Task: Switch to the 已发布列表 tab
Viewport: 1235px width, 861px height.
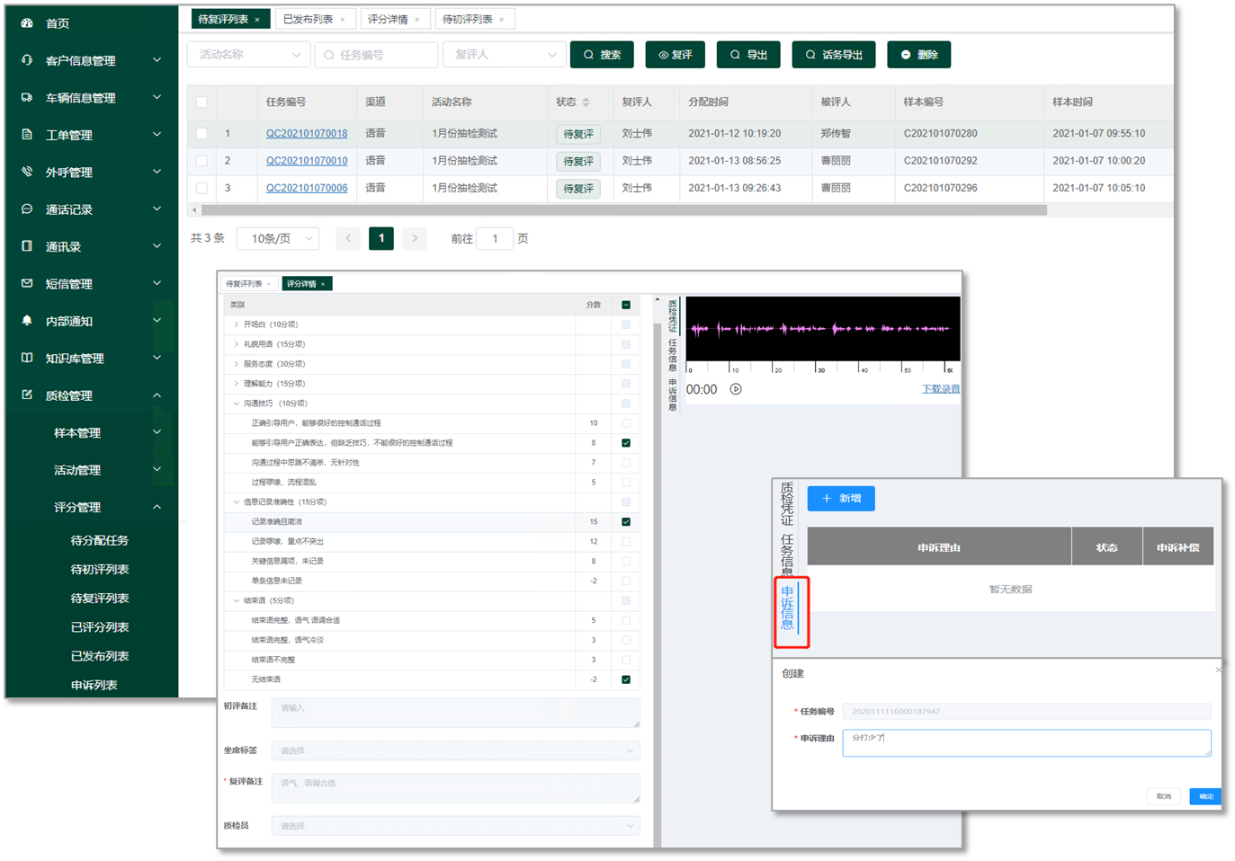Action: pos(308,19)
